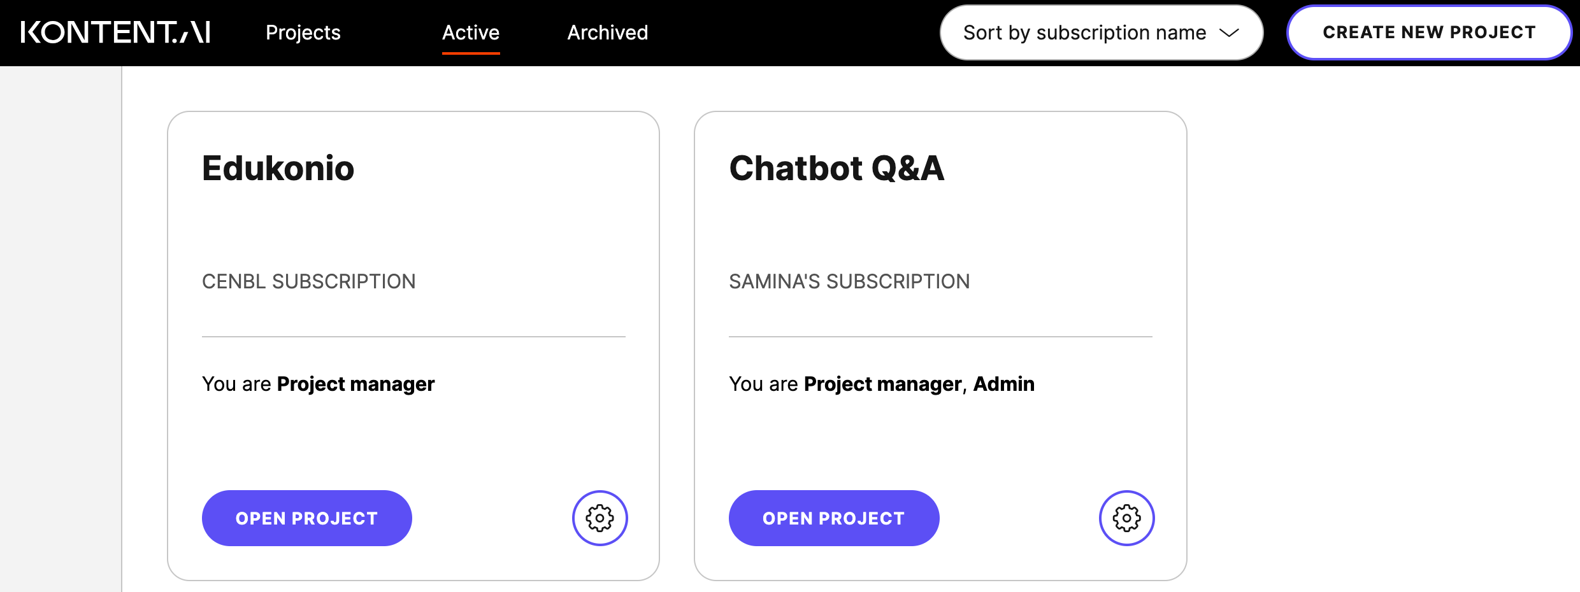
Task: Select the Kontent.ai wordmark in the header
Action: 116,32
